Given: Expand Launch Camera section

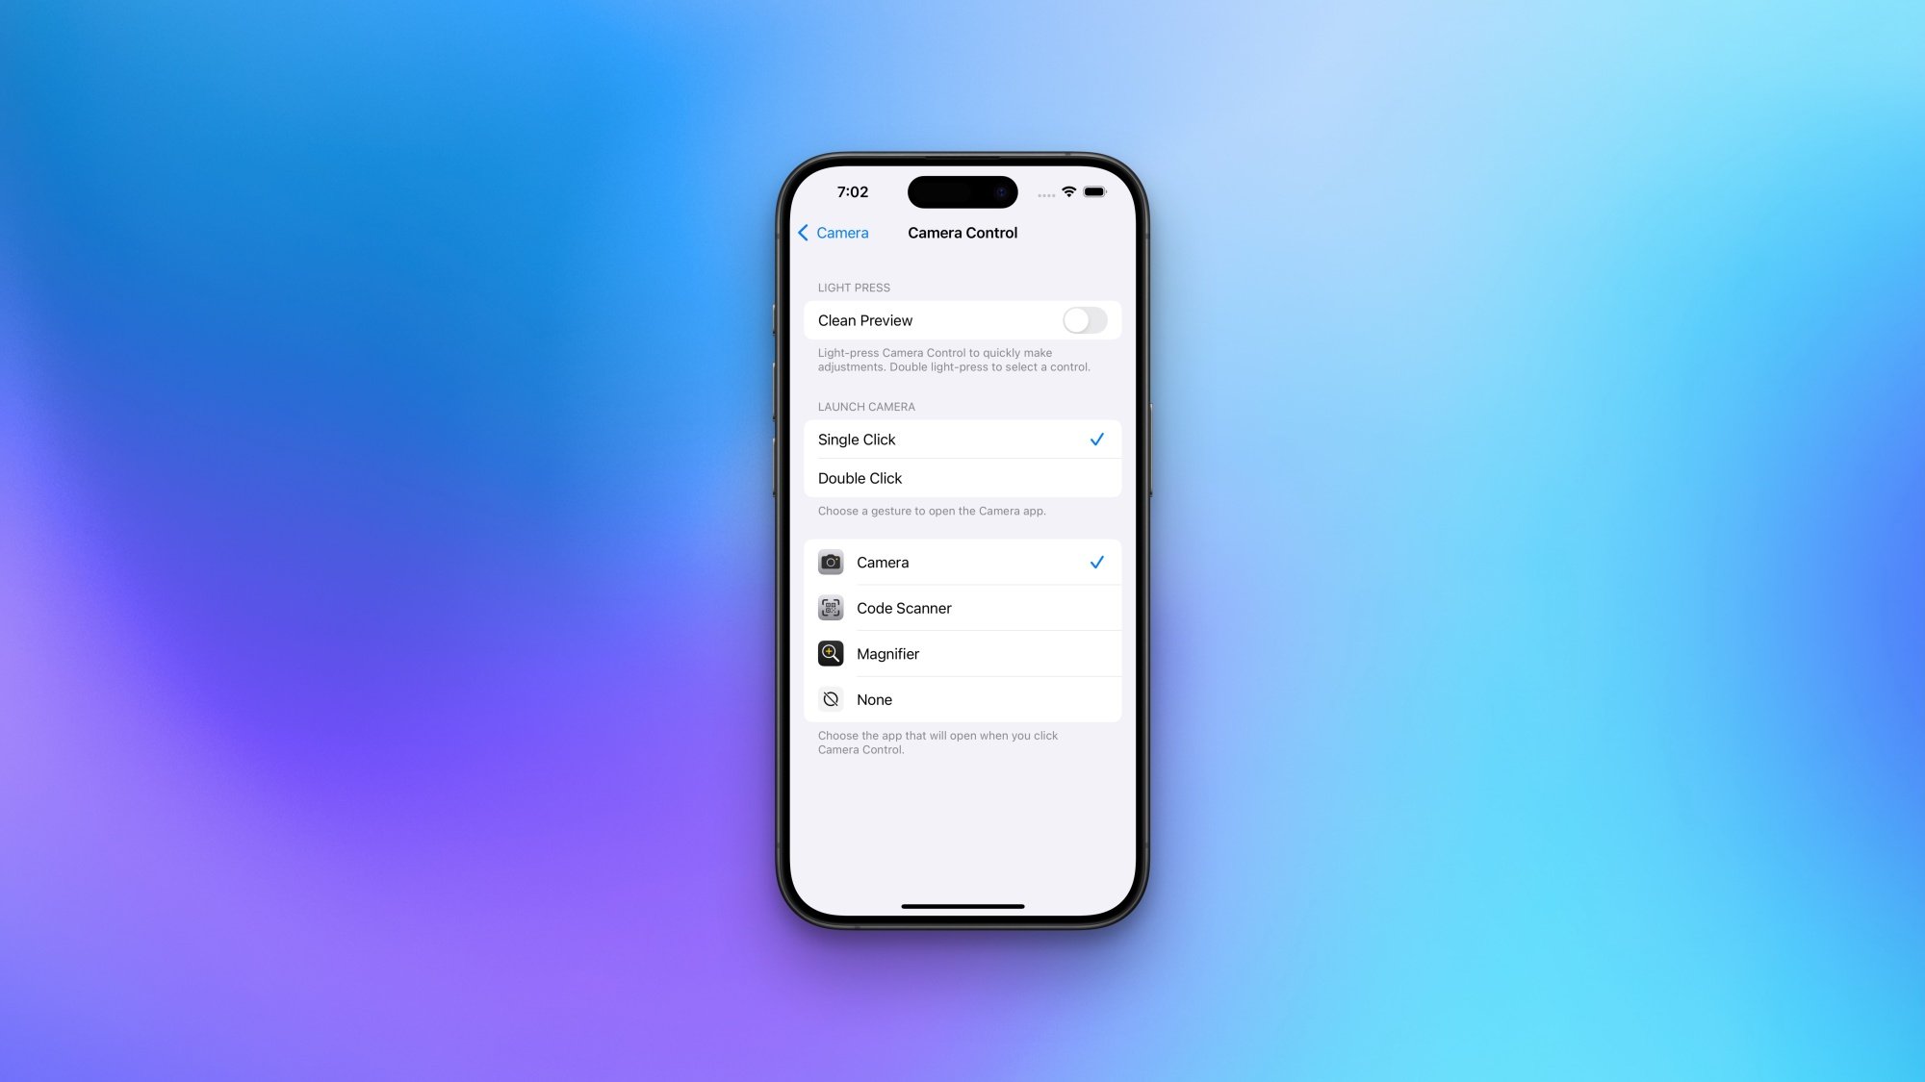Looking at the screenshot, I should (x=866, y=406).
